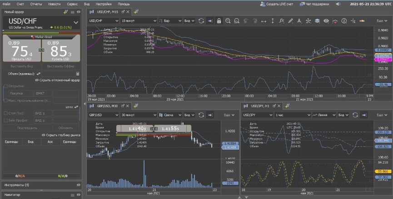
Task: Click the Объем (единицы) input field
Action: tap(59, 74)
